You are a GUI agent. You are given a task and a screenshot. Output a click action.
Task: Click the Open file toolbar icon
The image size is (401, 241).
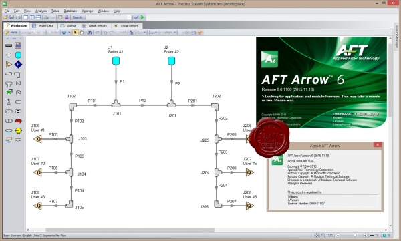[x=5, y=17]
